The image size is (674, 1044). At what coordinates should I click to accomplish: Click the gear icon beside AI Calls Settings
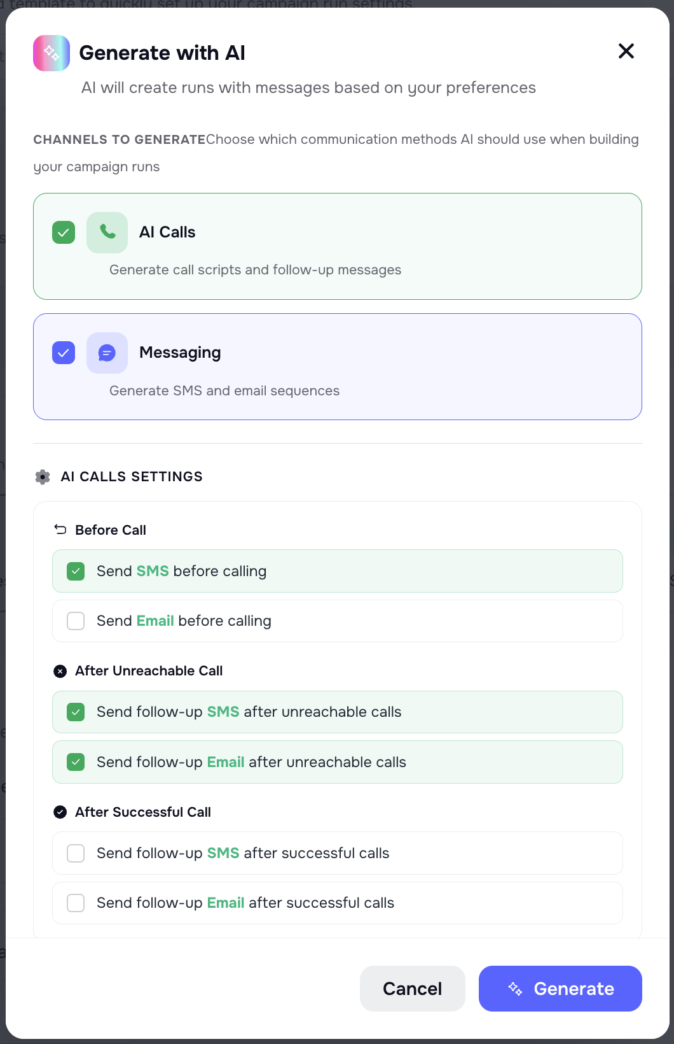pyautogui.click(x=42, y=477)
